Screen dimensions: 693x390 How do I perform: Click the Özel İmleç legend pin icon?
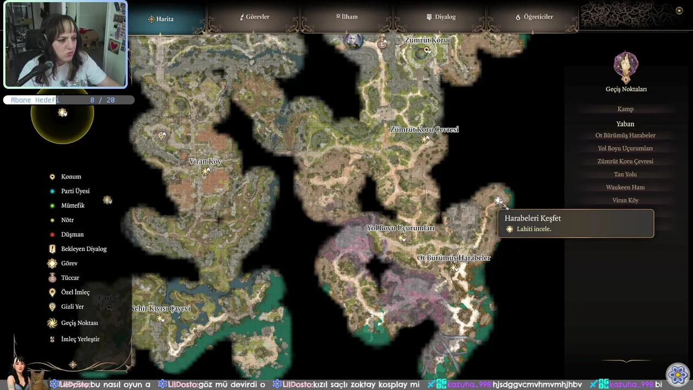[x=52, y=292]
